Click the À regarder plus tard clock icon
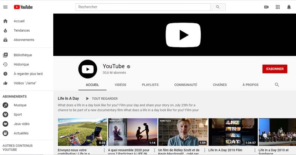Viewport: 296px width, 155px height. 6,74
